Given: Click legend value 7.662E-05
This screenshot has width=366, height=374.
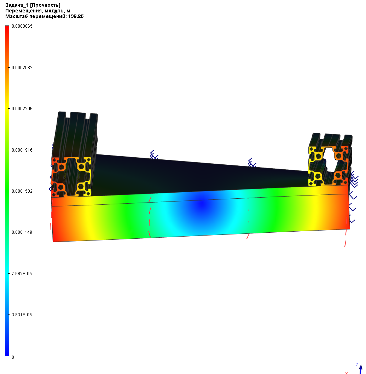Looking at the screenshot, I should tap(22, 274).
